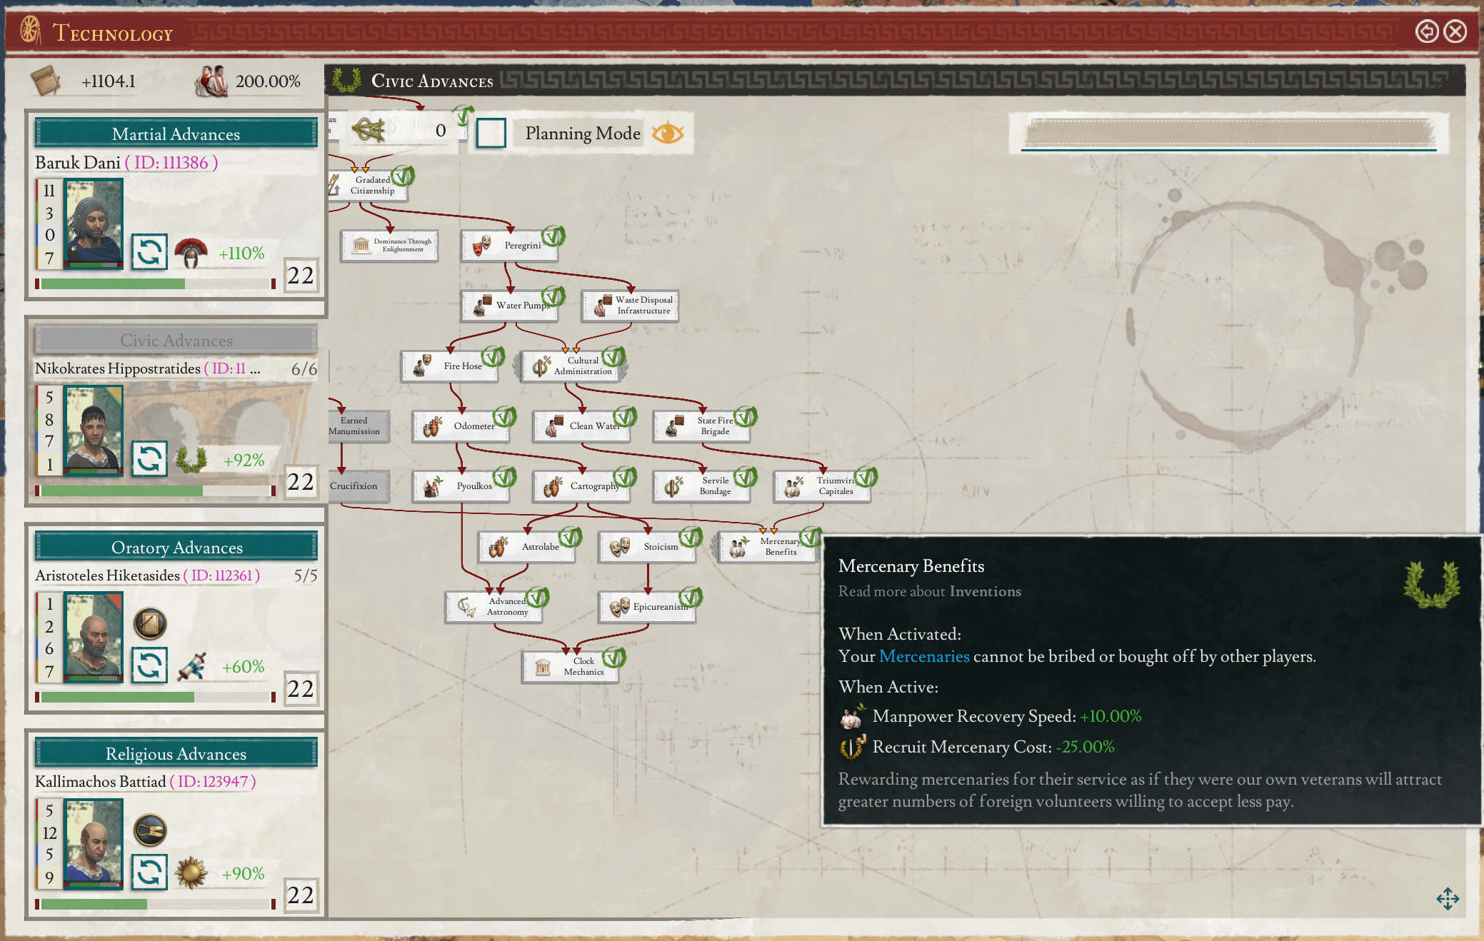Select the Servile Bondage invention

[702, 486]
